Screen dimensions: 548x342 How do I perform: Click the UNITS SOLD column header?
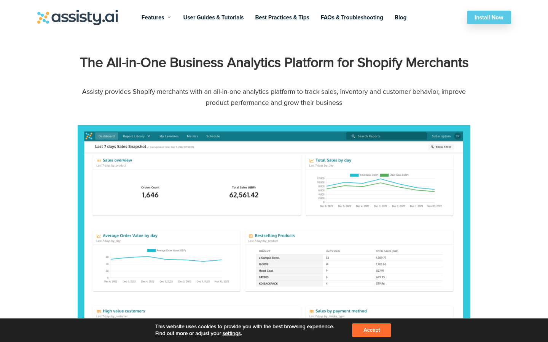pyautogui.click(x=333, y=251)
